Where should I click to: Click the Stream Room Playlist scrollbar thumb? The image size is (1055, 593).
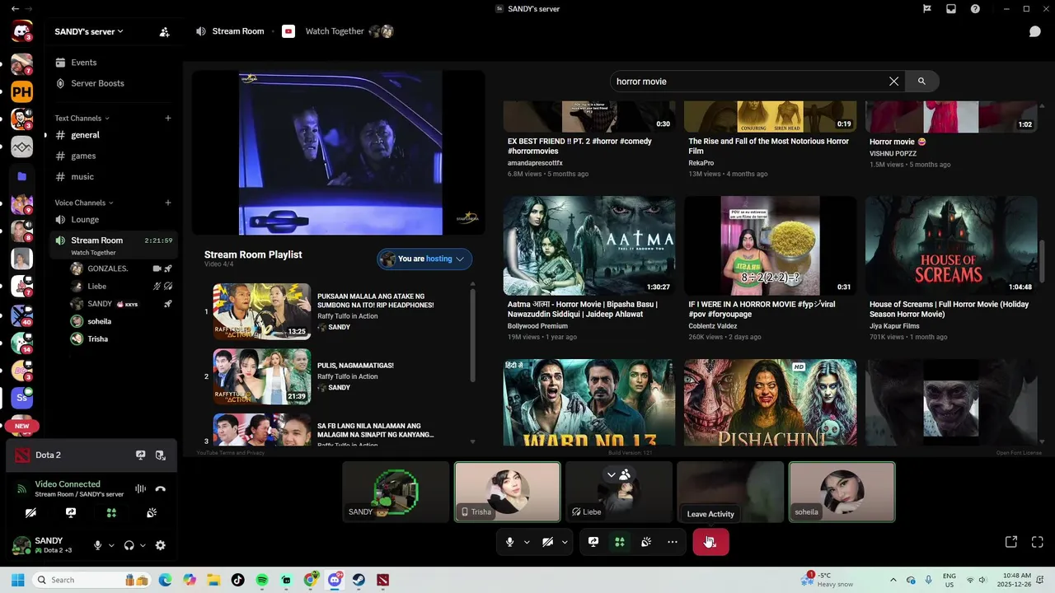pyautogui.click(x=473, y=336)
